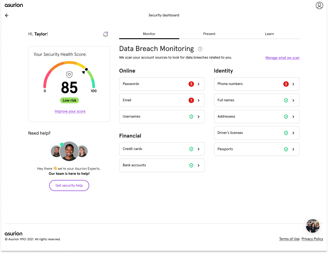This screenshot has width=328, height=253.
Task: Open the Manage what we scan link
Action: click(282, 58)
